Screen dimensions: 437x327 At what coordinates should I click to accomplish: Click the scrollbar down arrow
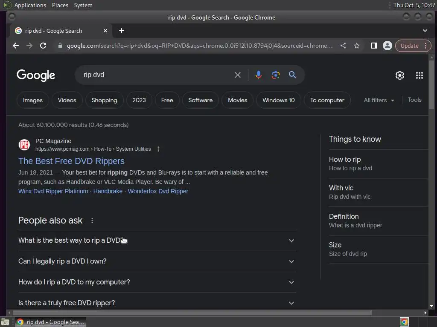[x=431, y=306]
